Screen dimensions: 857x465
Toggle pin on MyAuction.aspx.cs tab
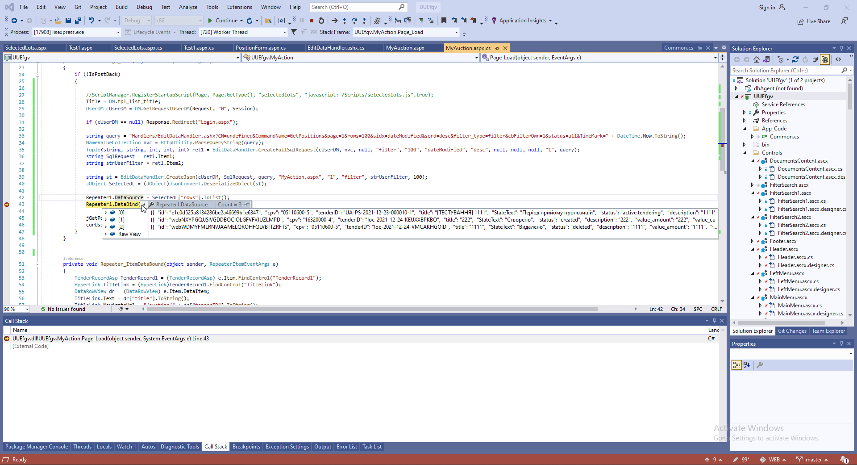pos(497,48)
